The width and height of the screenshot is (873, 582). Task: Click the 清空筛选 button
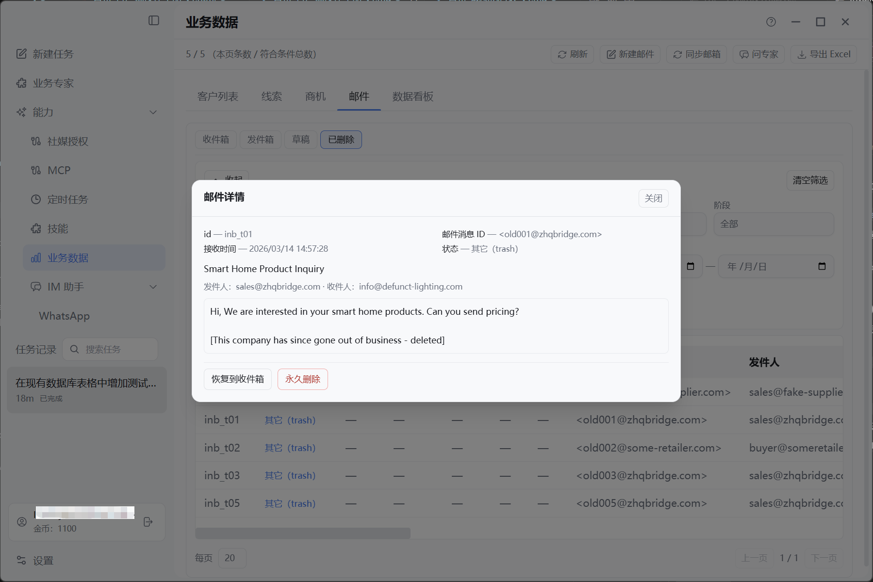tap(810, 180)
